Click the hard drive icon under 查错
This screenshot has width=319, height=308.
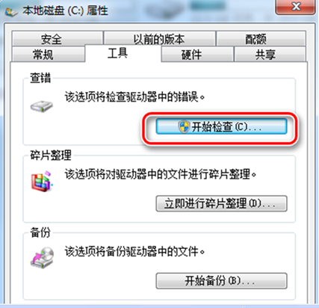click(42, 106)
